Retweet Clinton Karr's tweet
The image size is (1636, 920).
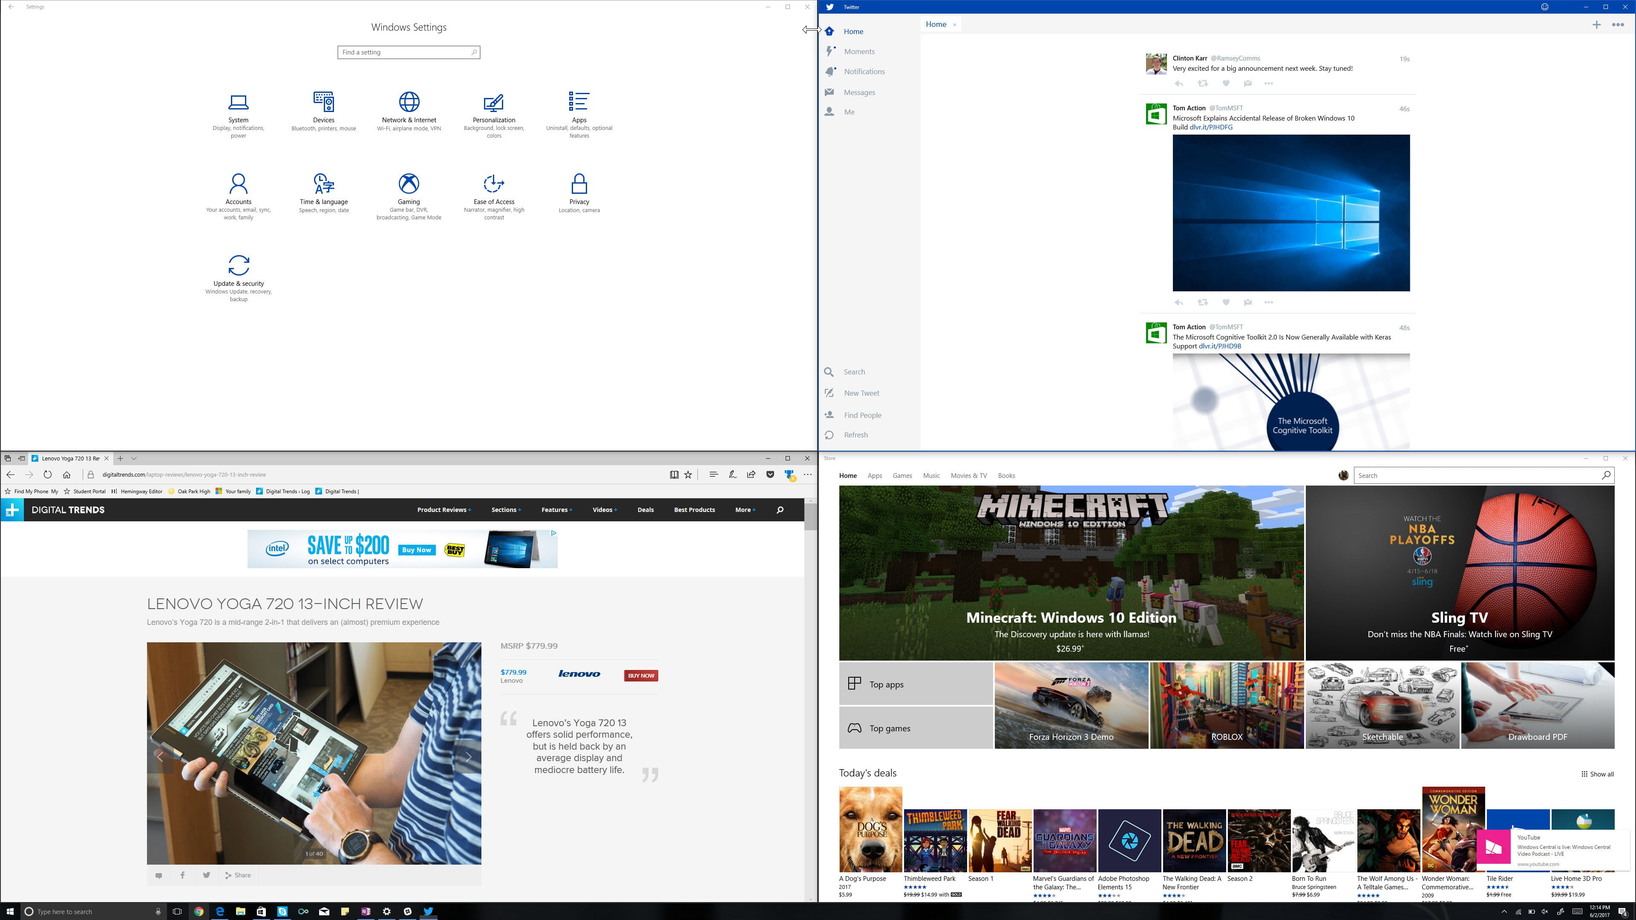[1202, 84]
